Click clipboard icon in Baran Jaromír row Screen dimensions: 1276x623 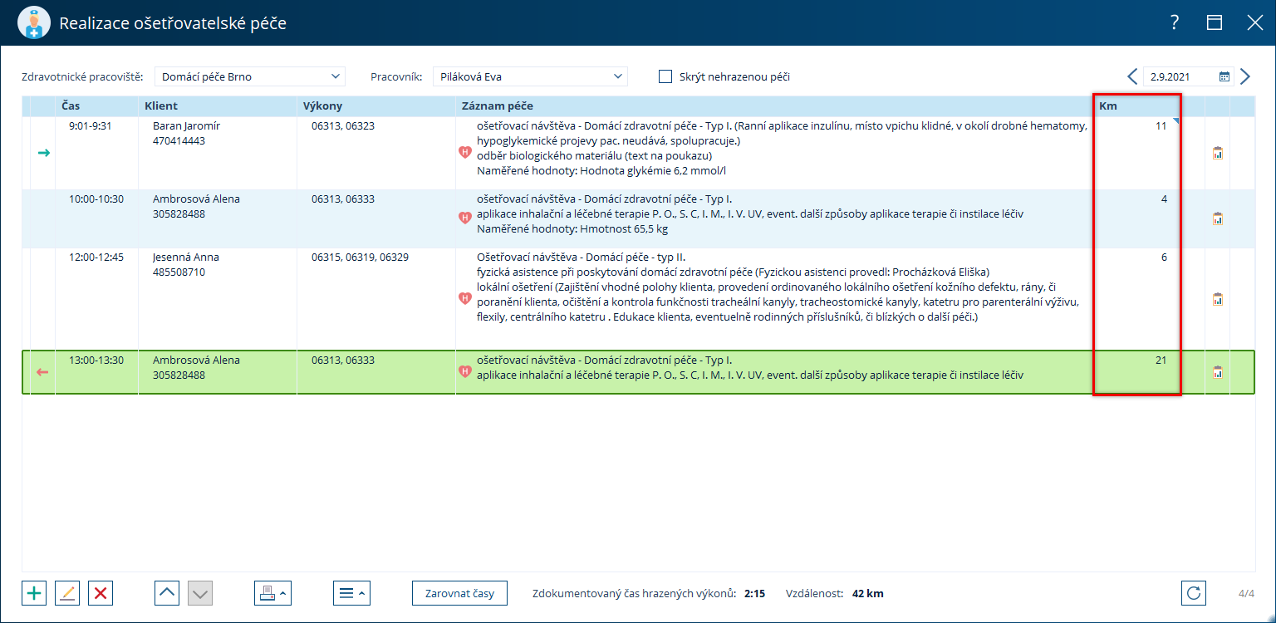1218,153
